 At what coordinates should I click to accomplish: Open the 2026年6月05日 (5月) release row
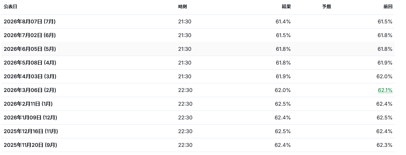pyautogui.click(x=198, y=49)
